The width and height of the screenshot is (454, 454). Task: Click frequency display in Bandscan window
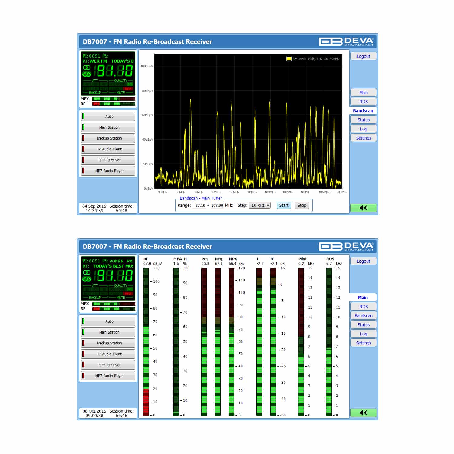tap(113, 71)
